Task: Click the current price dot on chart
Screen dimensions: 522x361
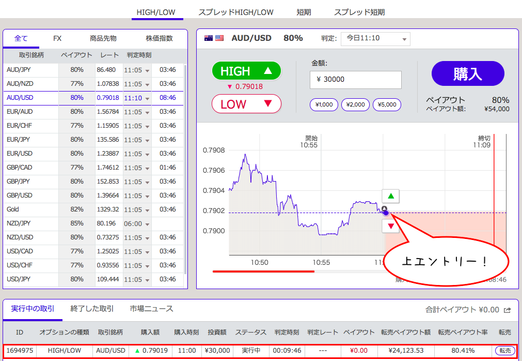Action: tap(386, 211)
